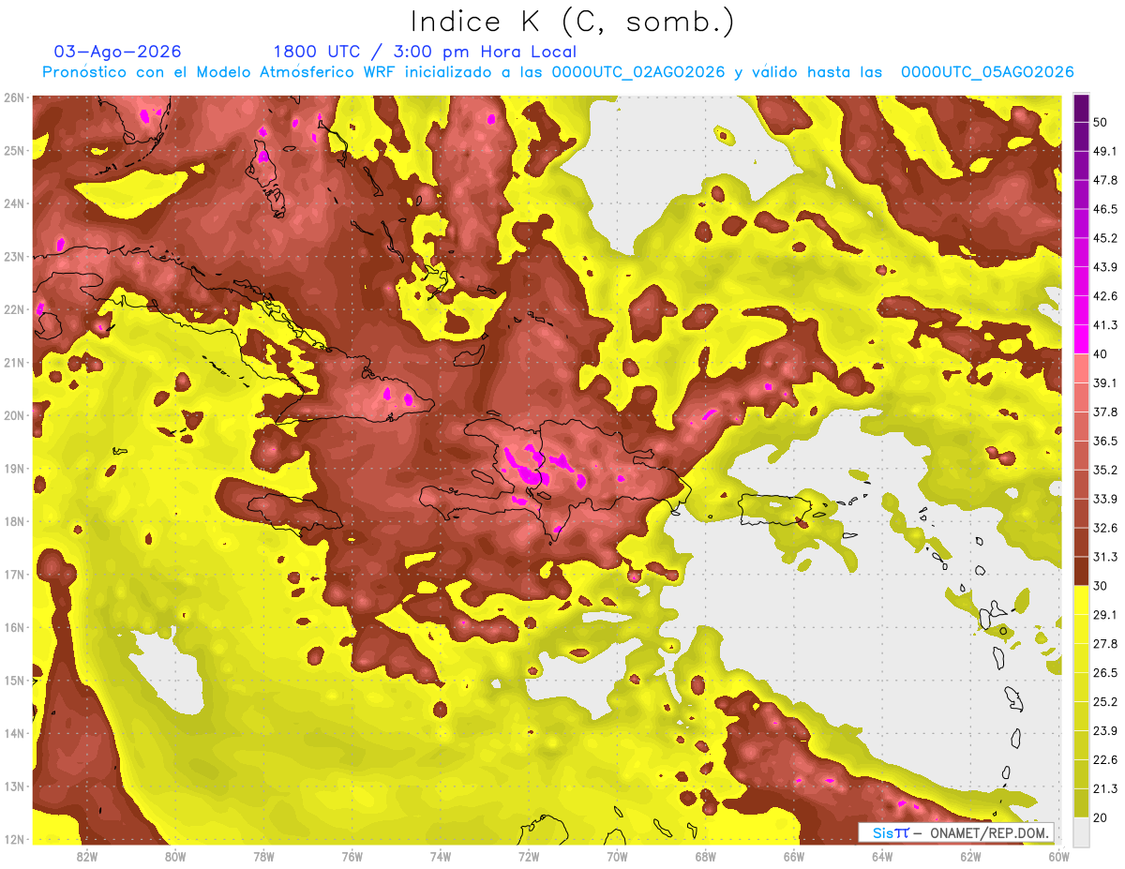1125x869 pixels.
Task: Click the latitude label "24N"
Action: [x=14, y=203]
